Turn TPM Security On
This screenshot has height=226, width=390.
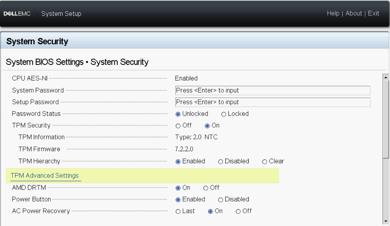(x=207, y=125)
